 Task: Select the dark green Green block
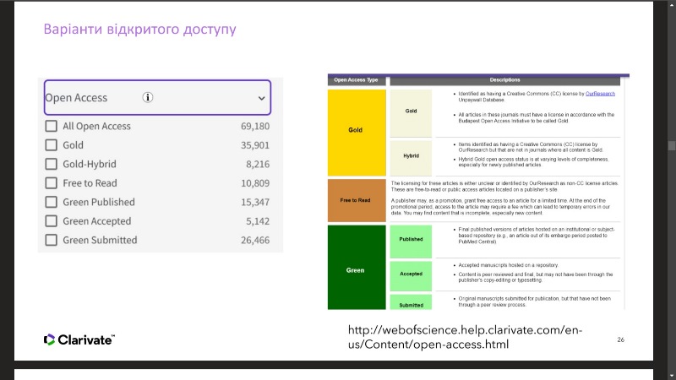357,267
